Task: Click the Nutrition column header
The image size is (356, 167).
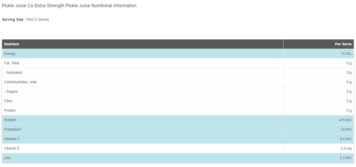Action: coord(12,44)
